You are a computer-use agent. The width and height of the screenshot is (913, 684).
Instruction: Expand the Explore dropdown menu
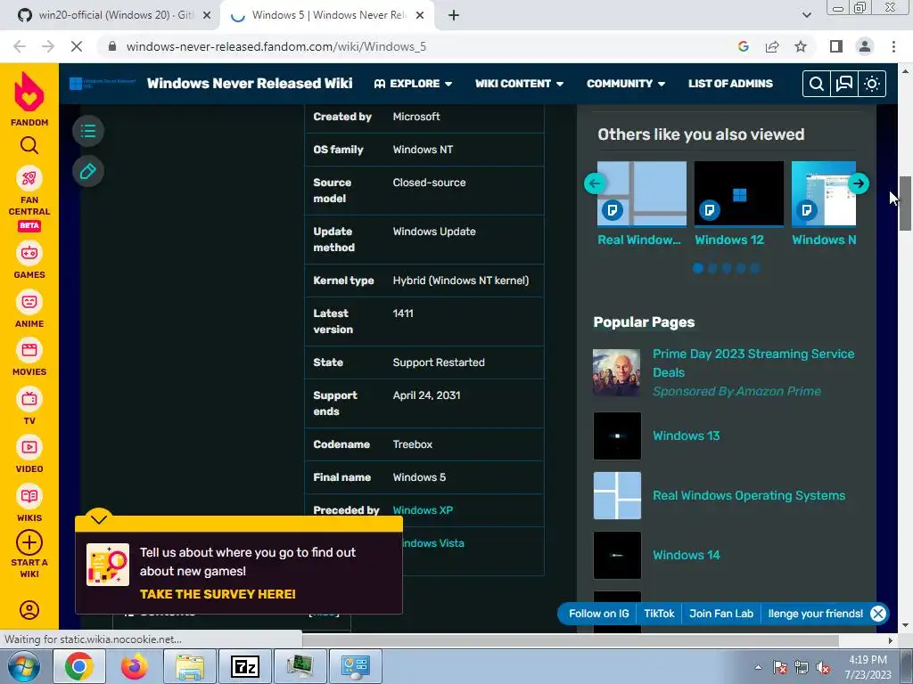coord(413,84)
